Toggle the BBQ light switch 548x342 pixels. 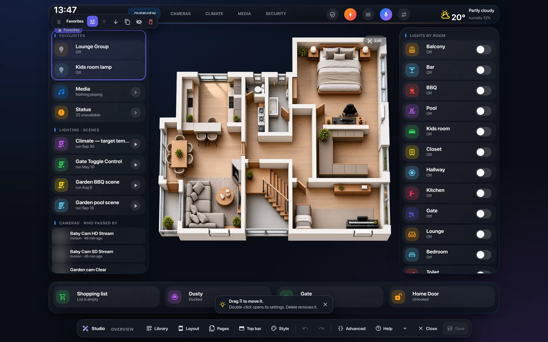(483, 91)
